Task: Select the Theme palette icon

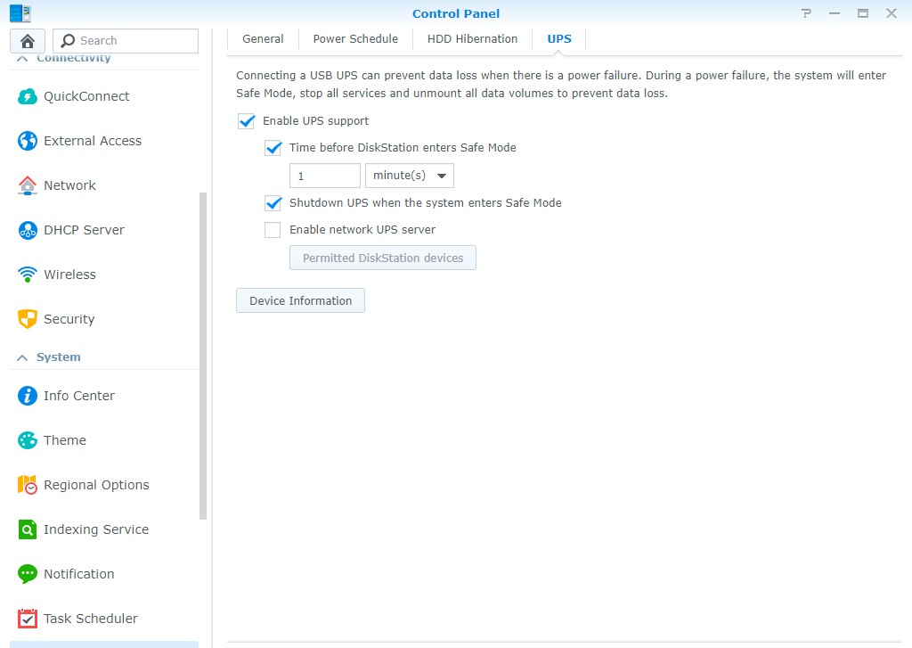Action: coord(28,440)
